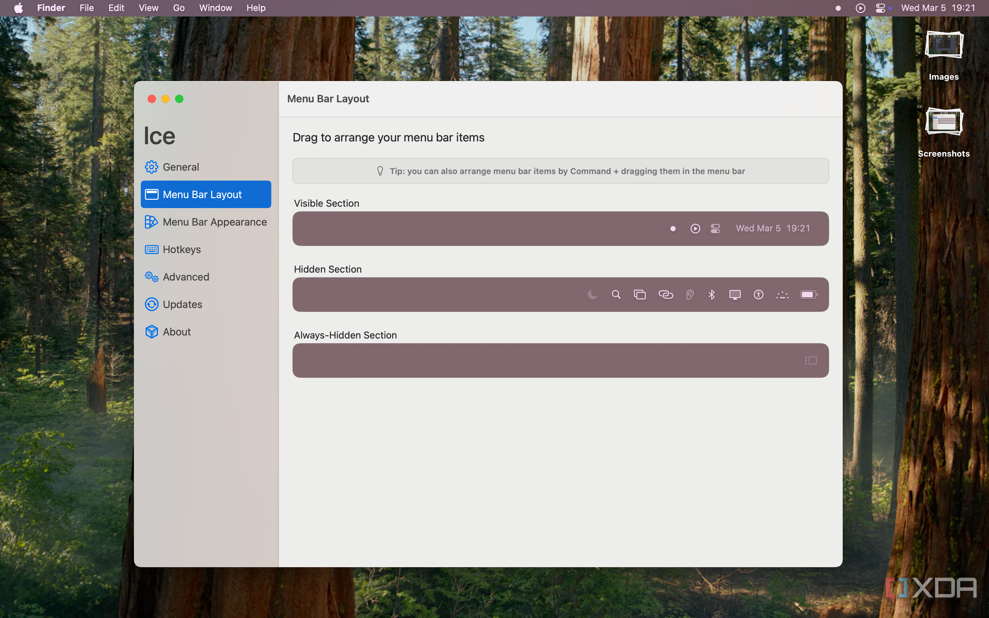989x618 pixels.
Task: Open the Help menu
Action: point(256,8)
